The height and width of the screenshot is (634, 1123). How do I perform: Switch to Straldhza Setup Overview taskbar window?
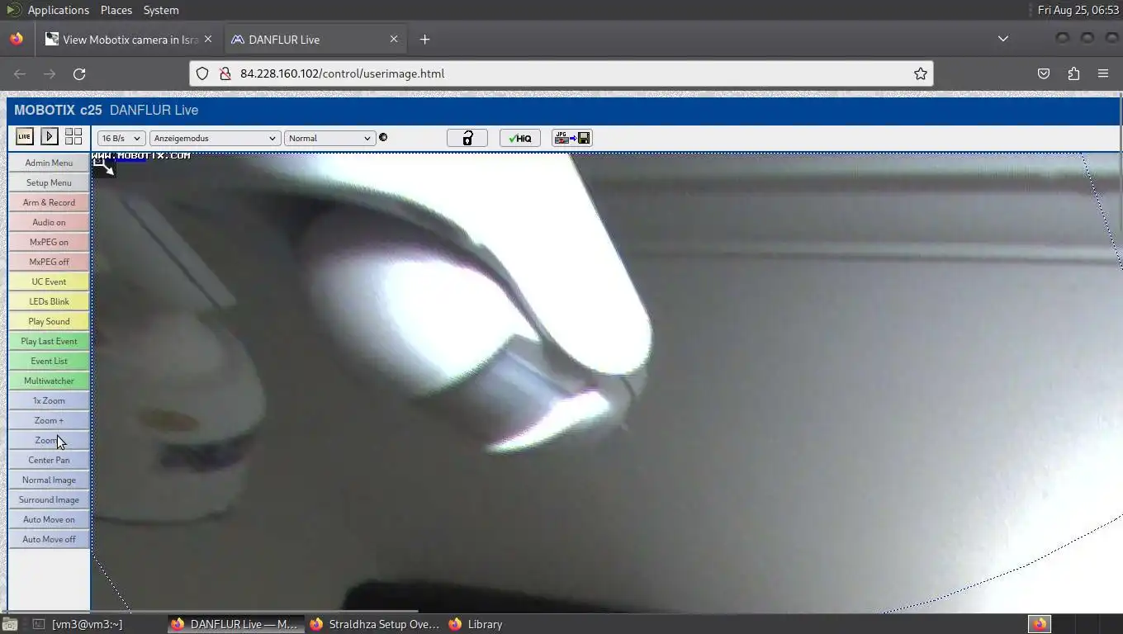point(374,624)
